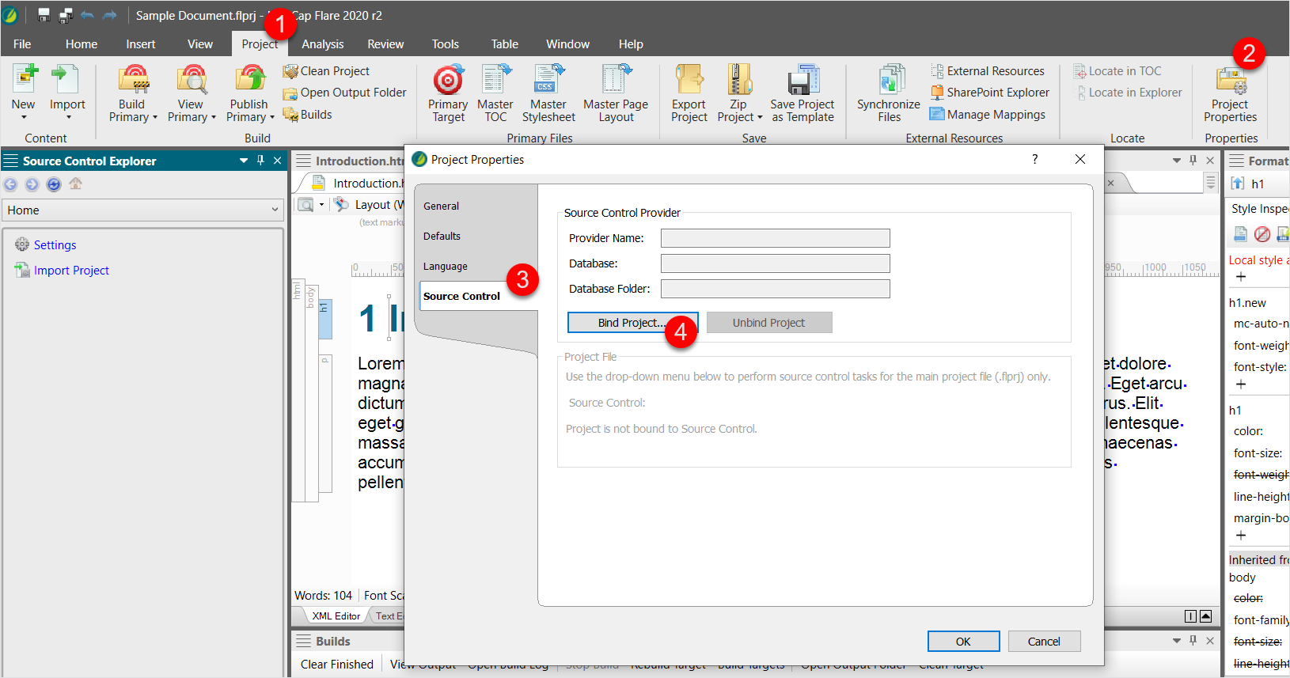
Task: Expand the Zip Project dropdown
Action: click(x=760, y=118)
